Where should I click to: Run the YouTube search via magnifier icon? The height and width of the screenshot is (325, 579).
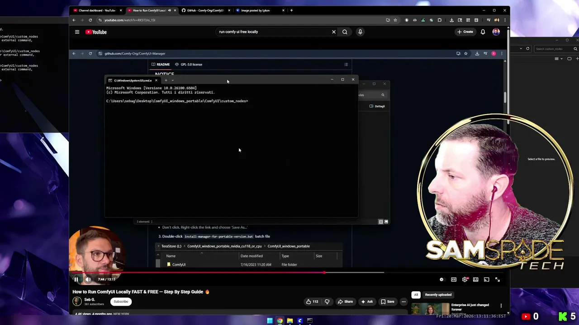point(345,32)
